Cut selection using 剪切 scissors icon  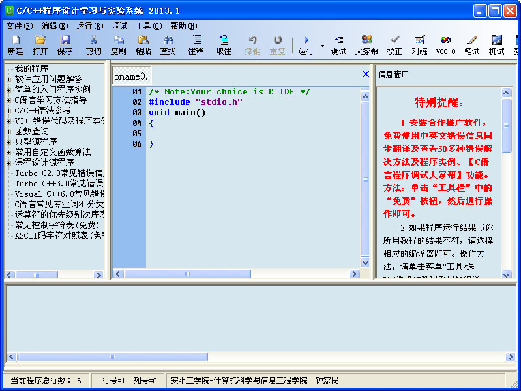point(94,45)
